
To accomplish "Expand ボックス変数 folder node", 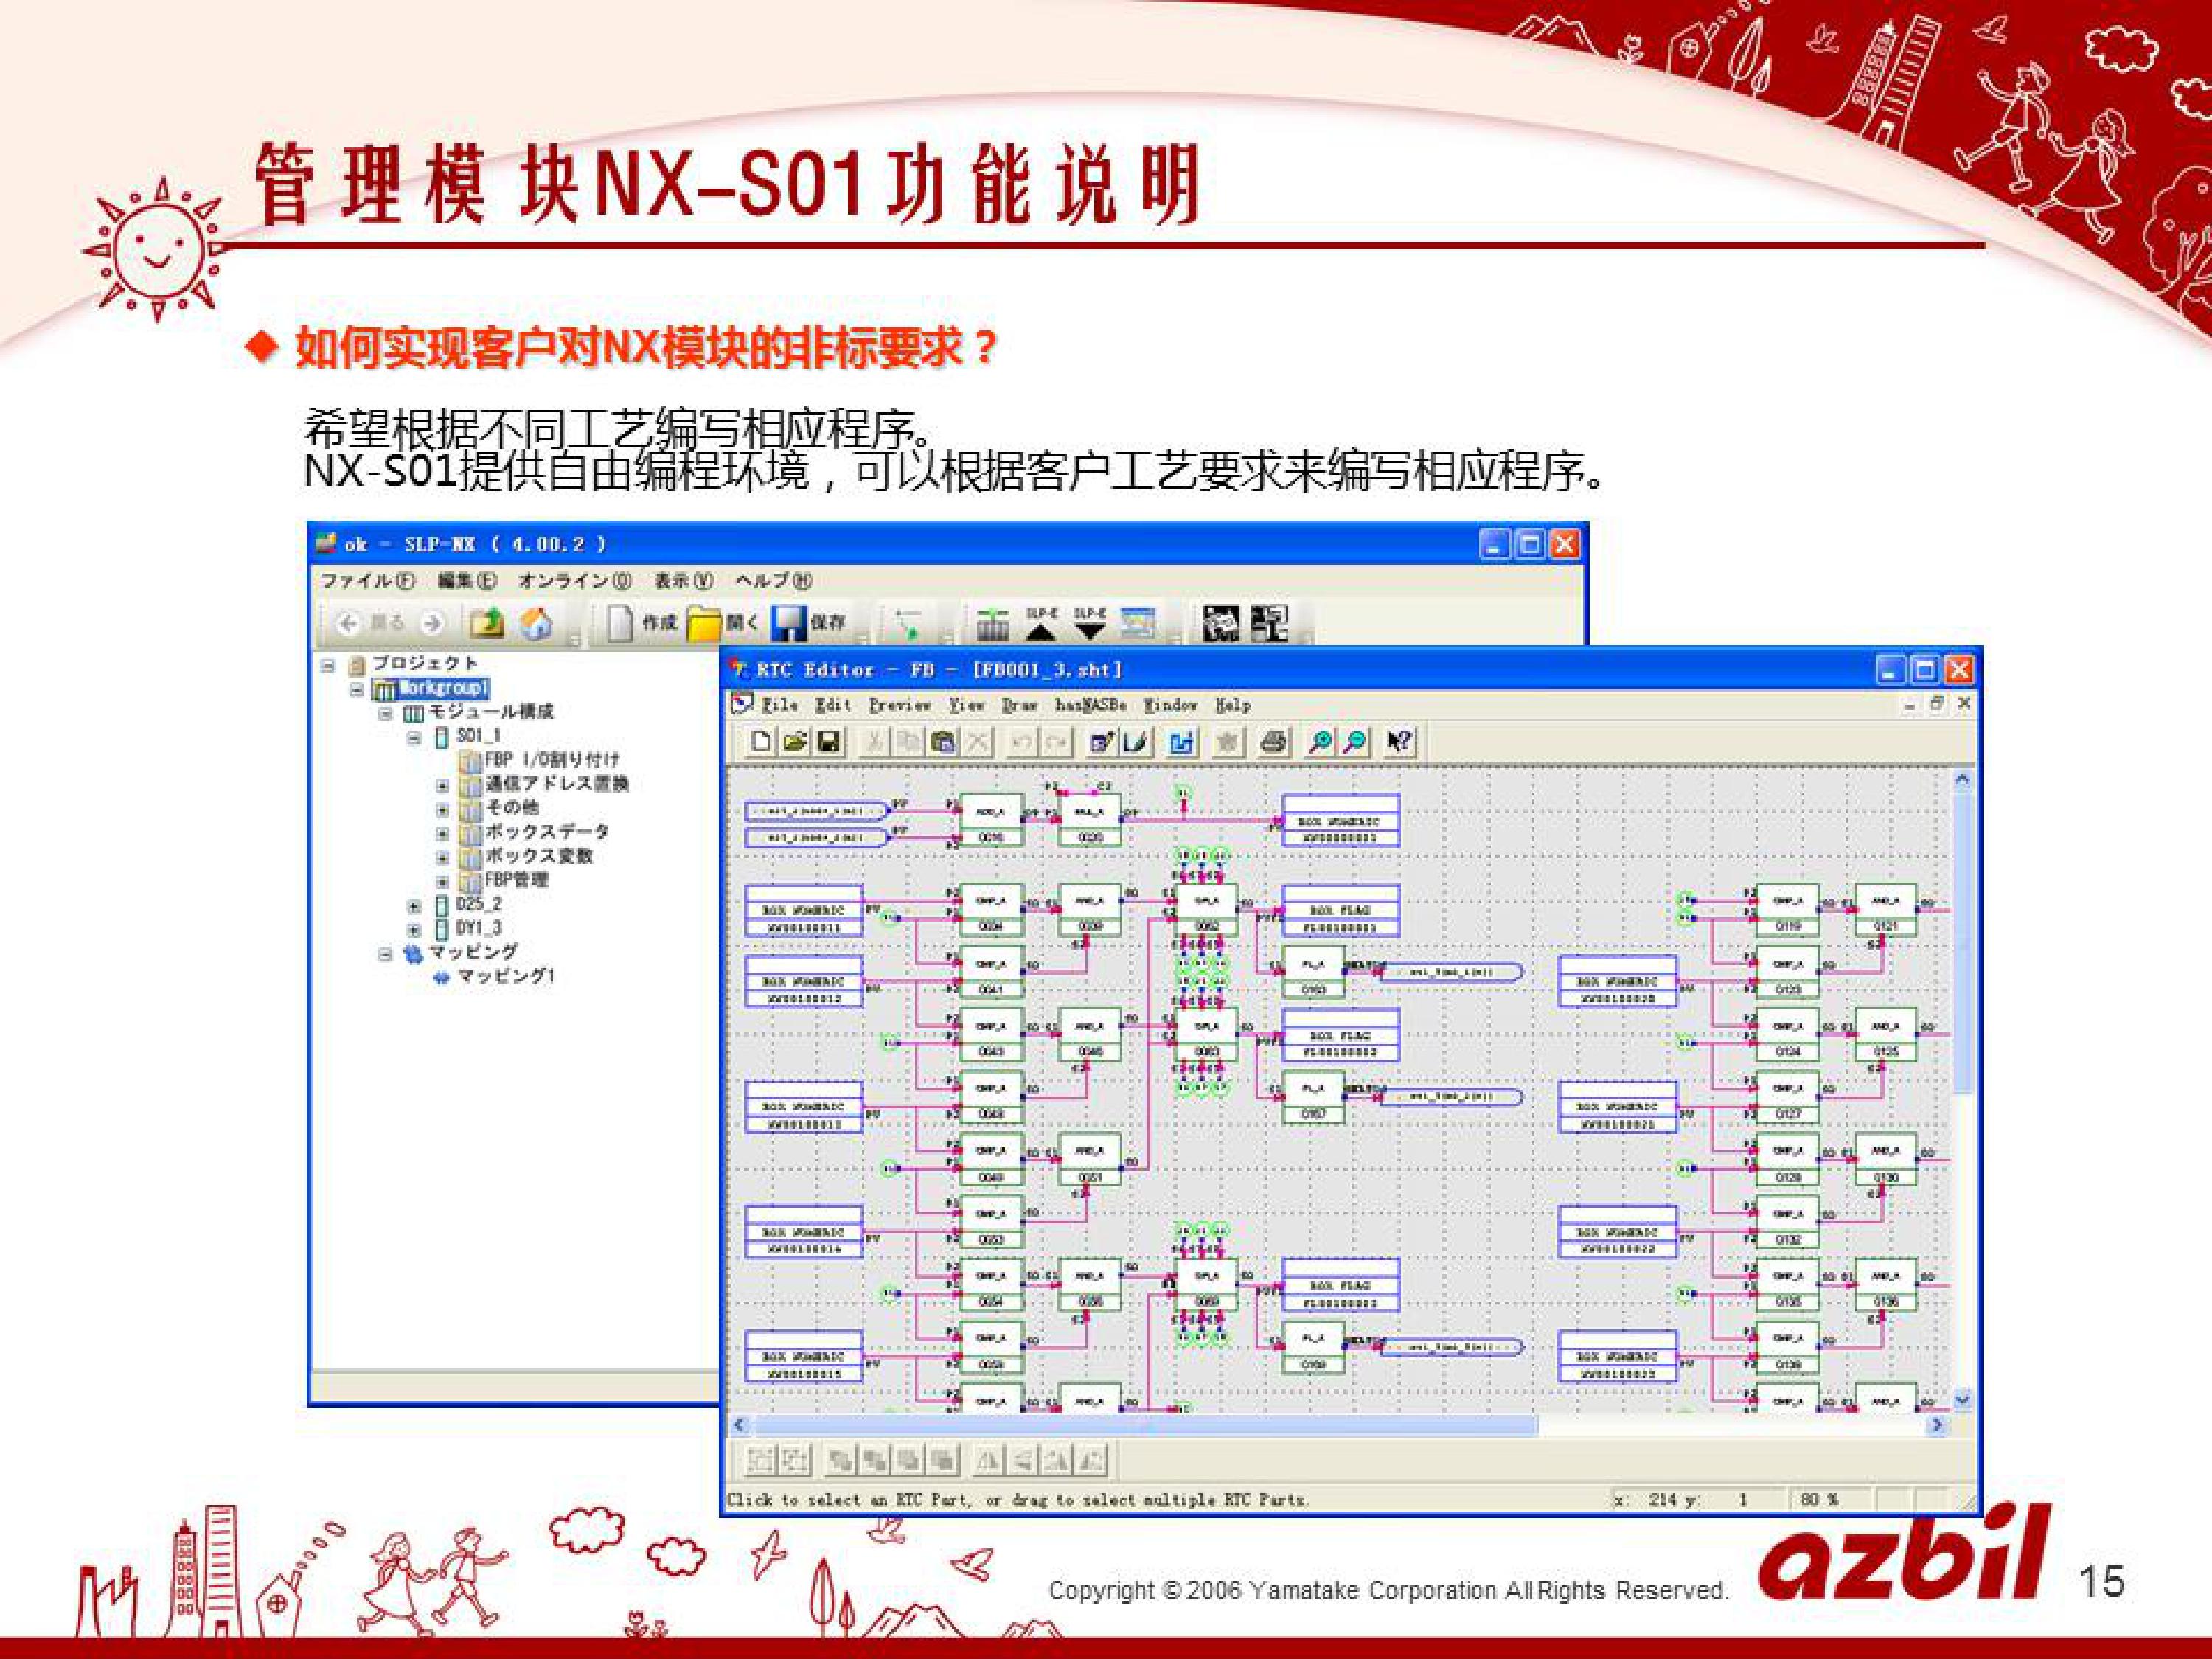I will click(442, 857).
